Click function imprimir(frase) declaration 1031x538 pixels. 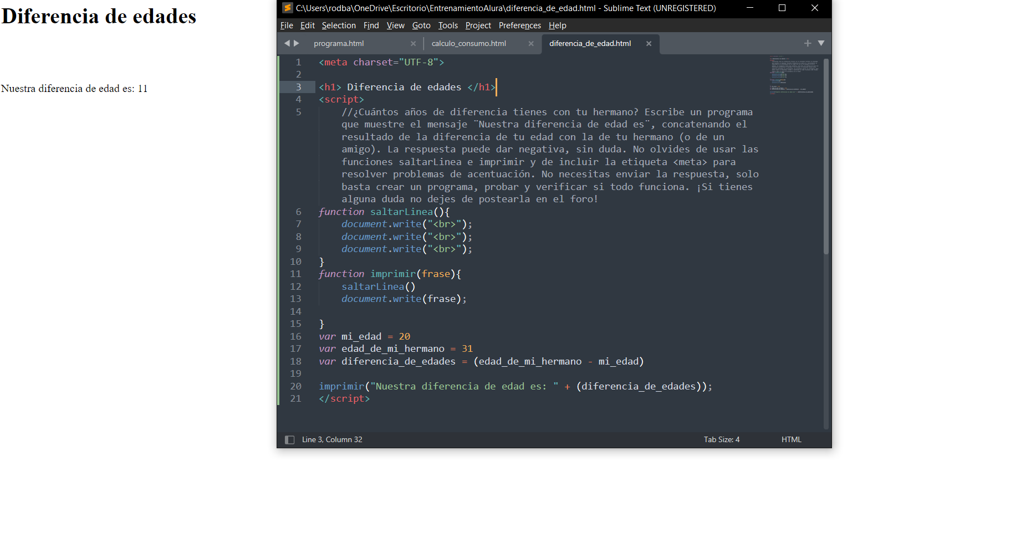pos(390,274)
